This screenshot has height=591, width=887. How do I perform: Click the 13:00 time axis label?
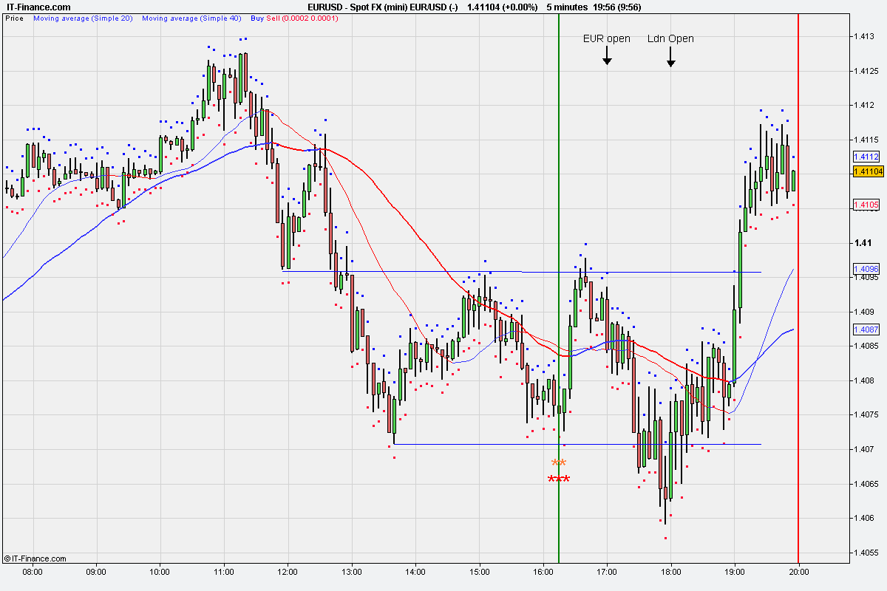coord(352,572)
